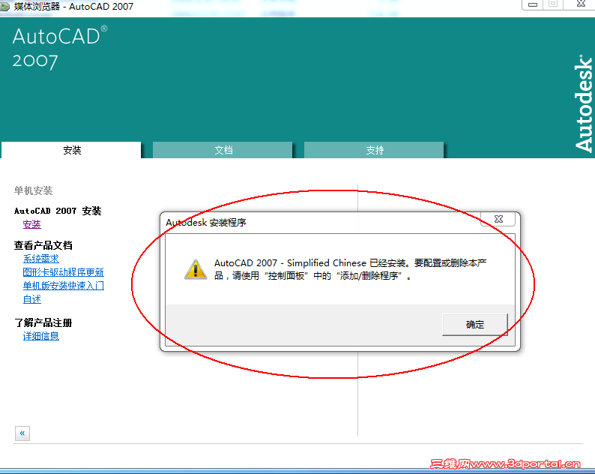Image resolution: width=595 pixels, height=474 pixels.
Task: Click the 了解产品注册 heading
Action: [x=43, y=322]
